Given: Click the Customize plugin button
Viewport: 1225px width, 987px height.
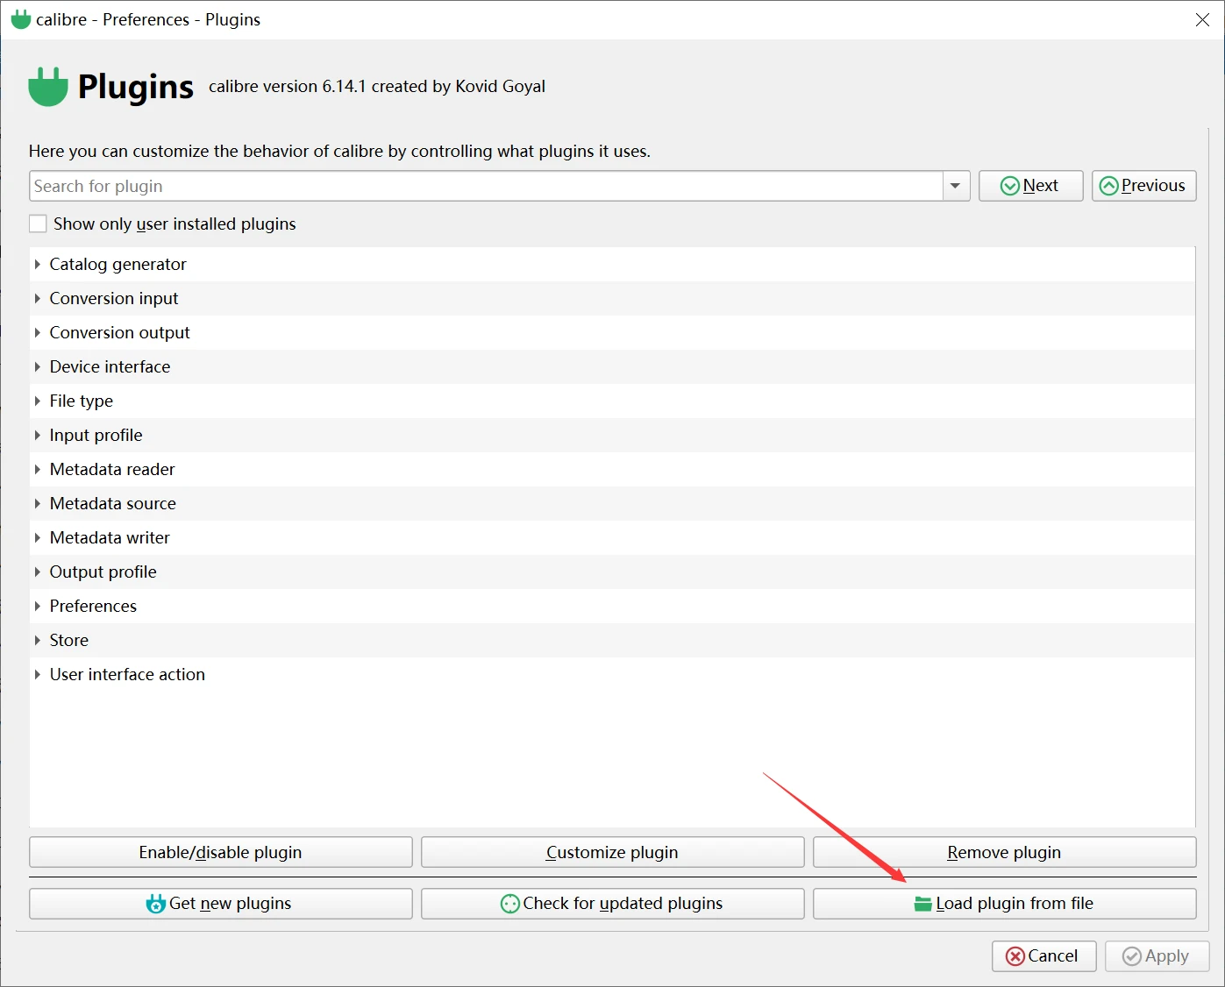Looking at the screenshot, I should pyautogui.click(x=612, y=852).
